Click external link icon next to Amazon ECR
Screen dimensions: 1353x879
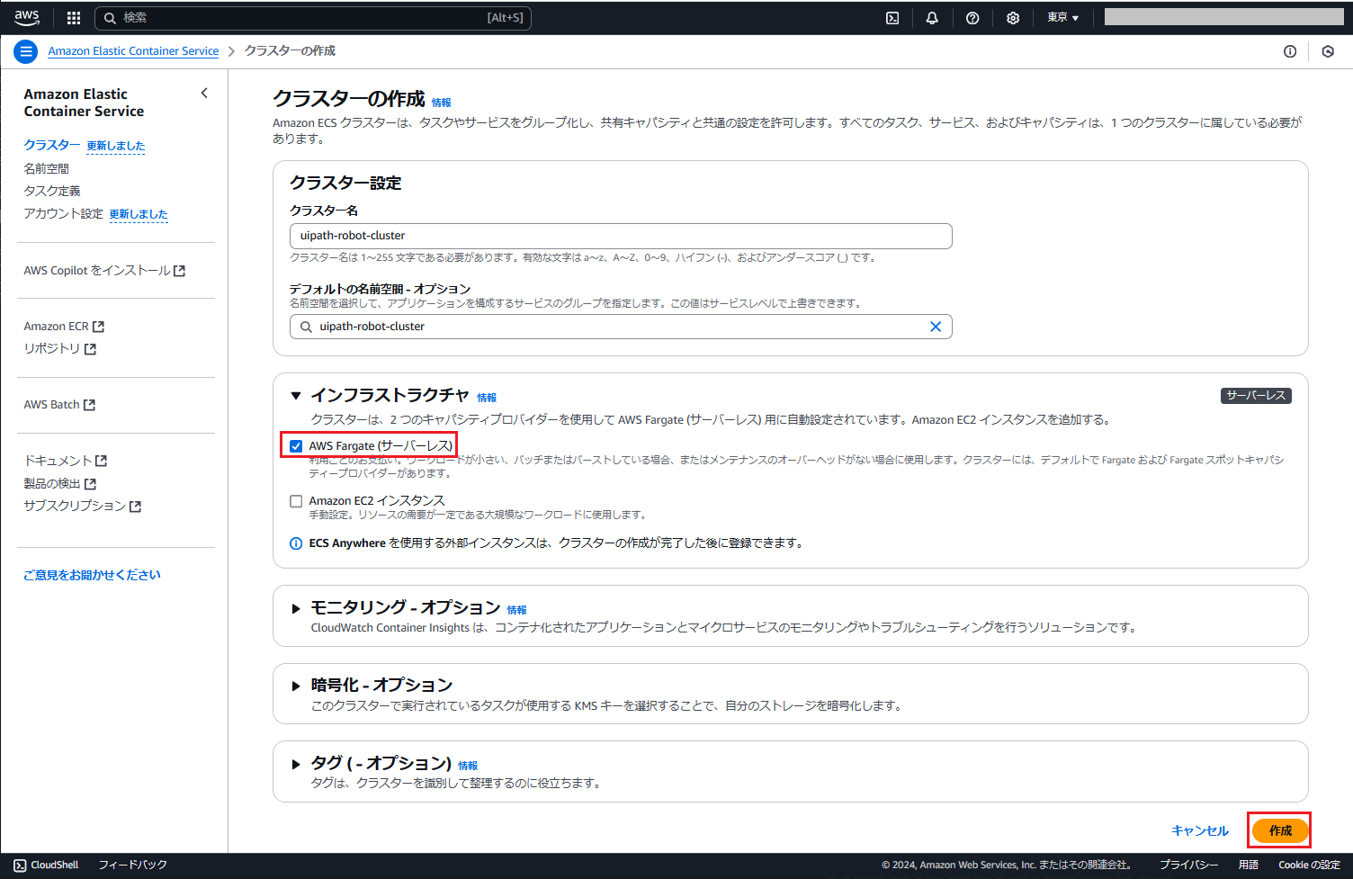[99, 327]
